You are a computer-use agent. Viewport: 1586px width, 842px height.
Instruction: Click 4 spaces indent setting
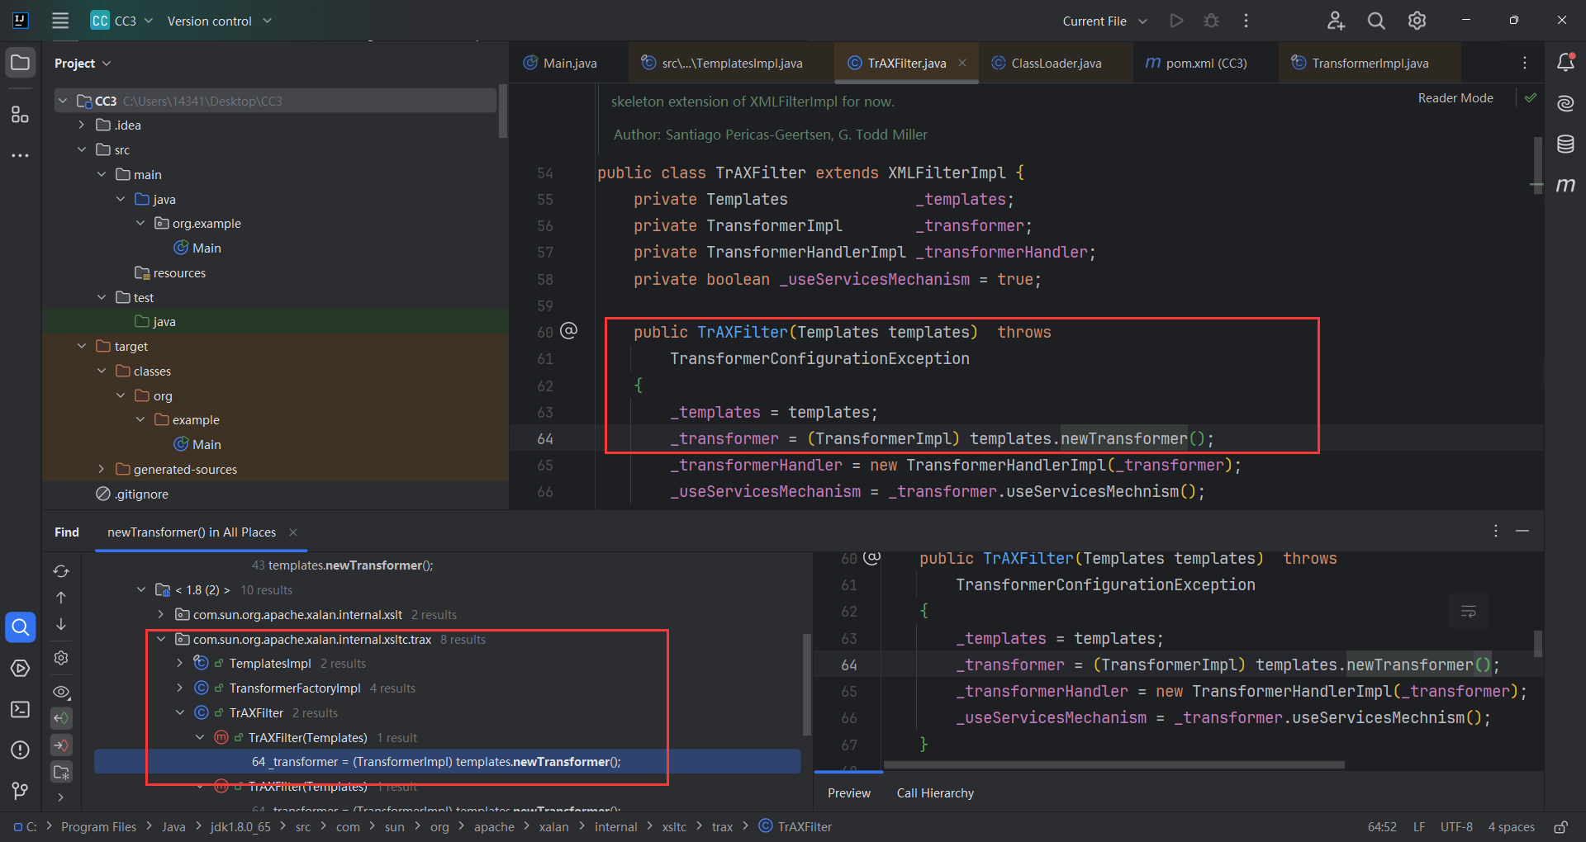(x=1512, y=827)
